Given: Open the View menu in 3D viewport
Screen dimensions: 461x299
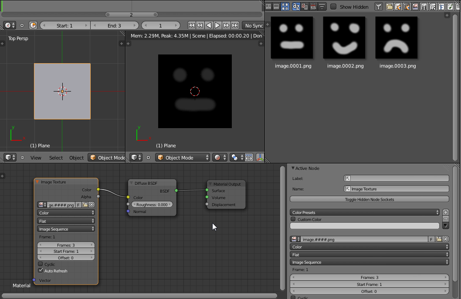Looking at the screenshot, I should tap(36, 158).
